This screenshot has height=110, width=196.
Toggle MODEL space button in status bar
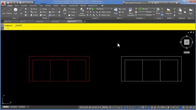pyautogui.click(x=105, y=107)
